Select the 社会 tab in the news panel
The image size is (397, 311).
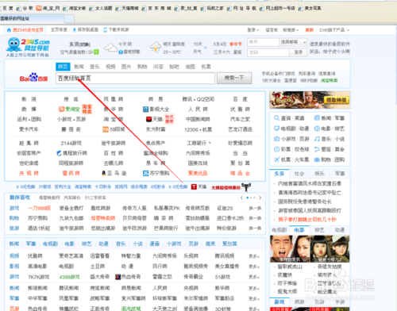(299, 174)
